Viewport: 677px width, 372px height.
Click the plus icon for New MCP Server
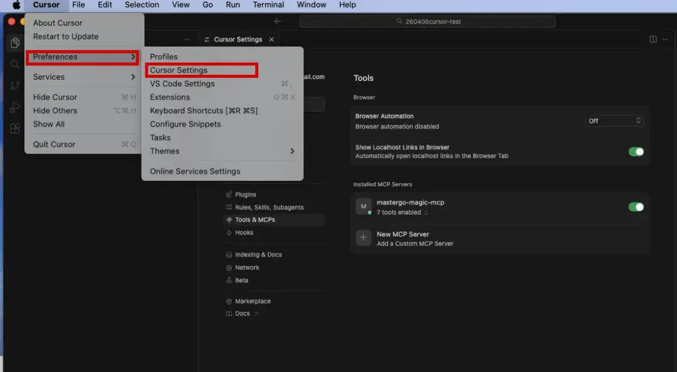pos(364,238)
